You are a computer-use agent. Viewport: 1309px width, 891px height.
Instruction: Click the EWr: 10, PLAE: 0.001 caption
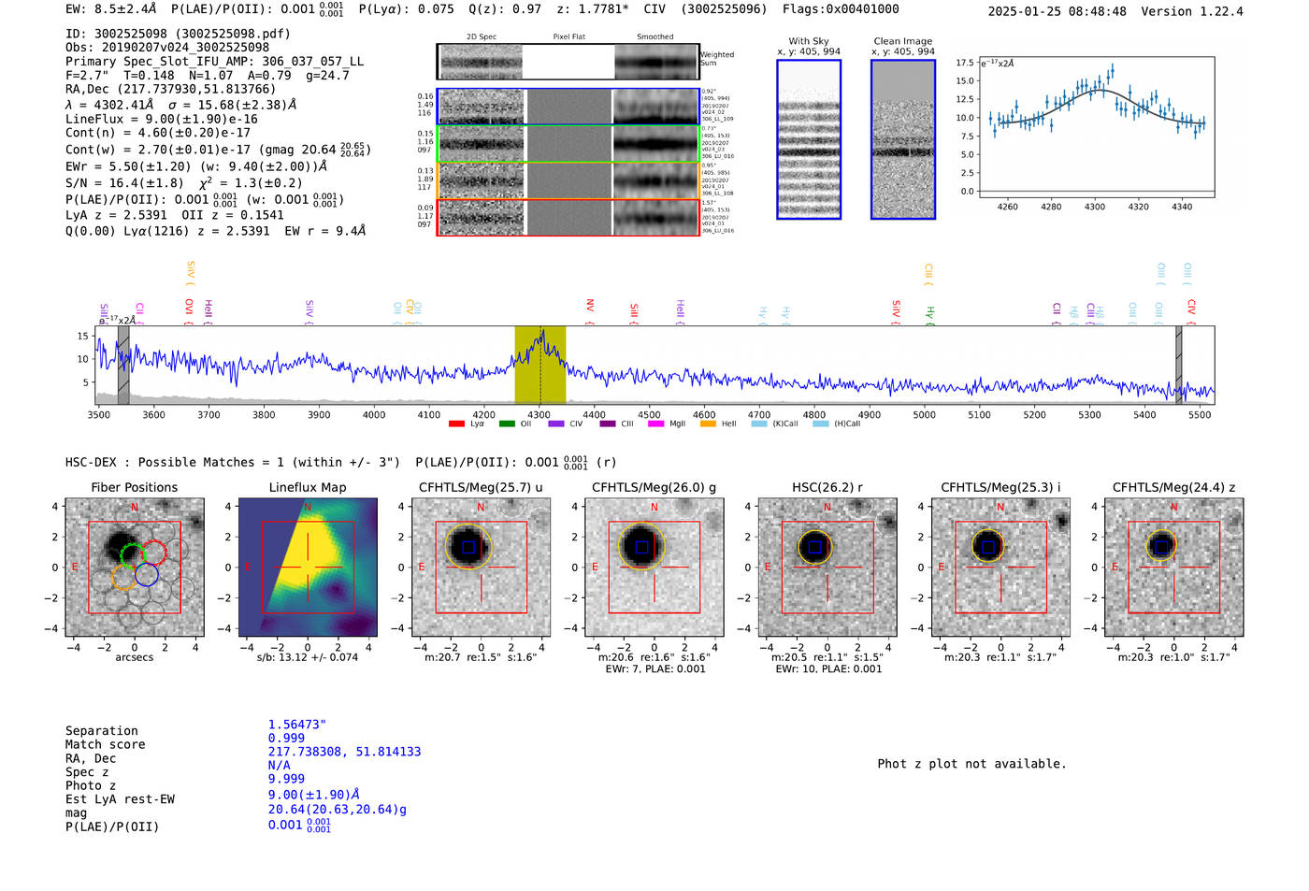click(x=828, y=668)
